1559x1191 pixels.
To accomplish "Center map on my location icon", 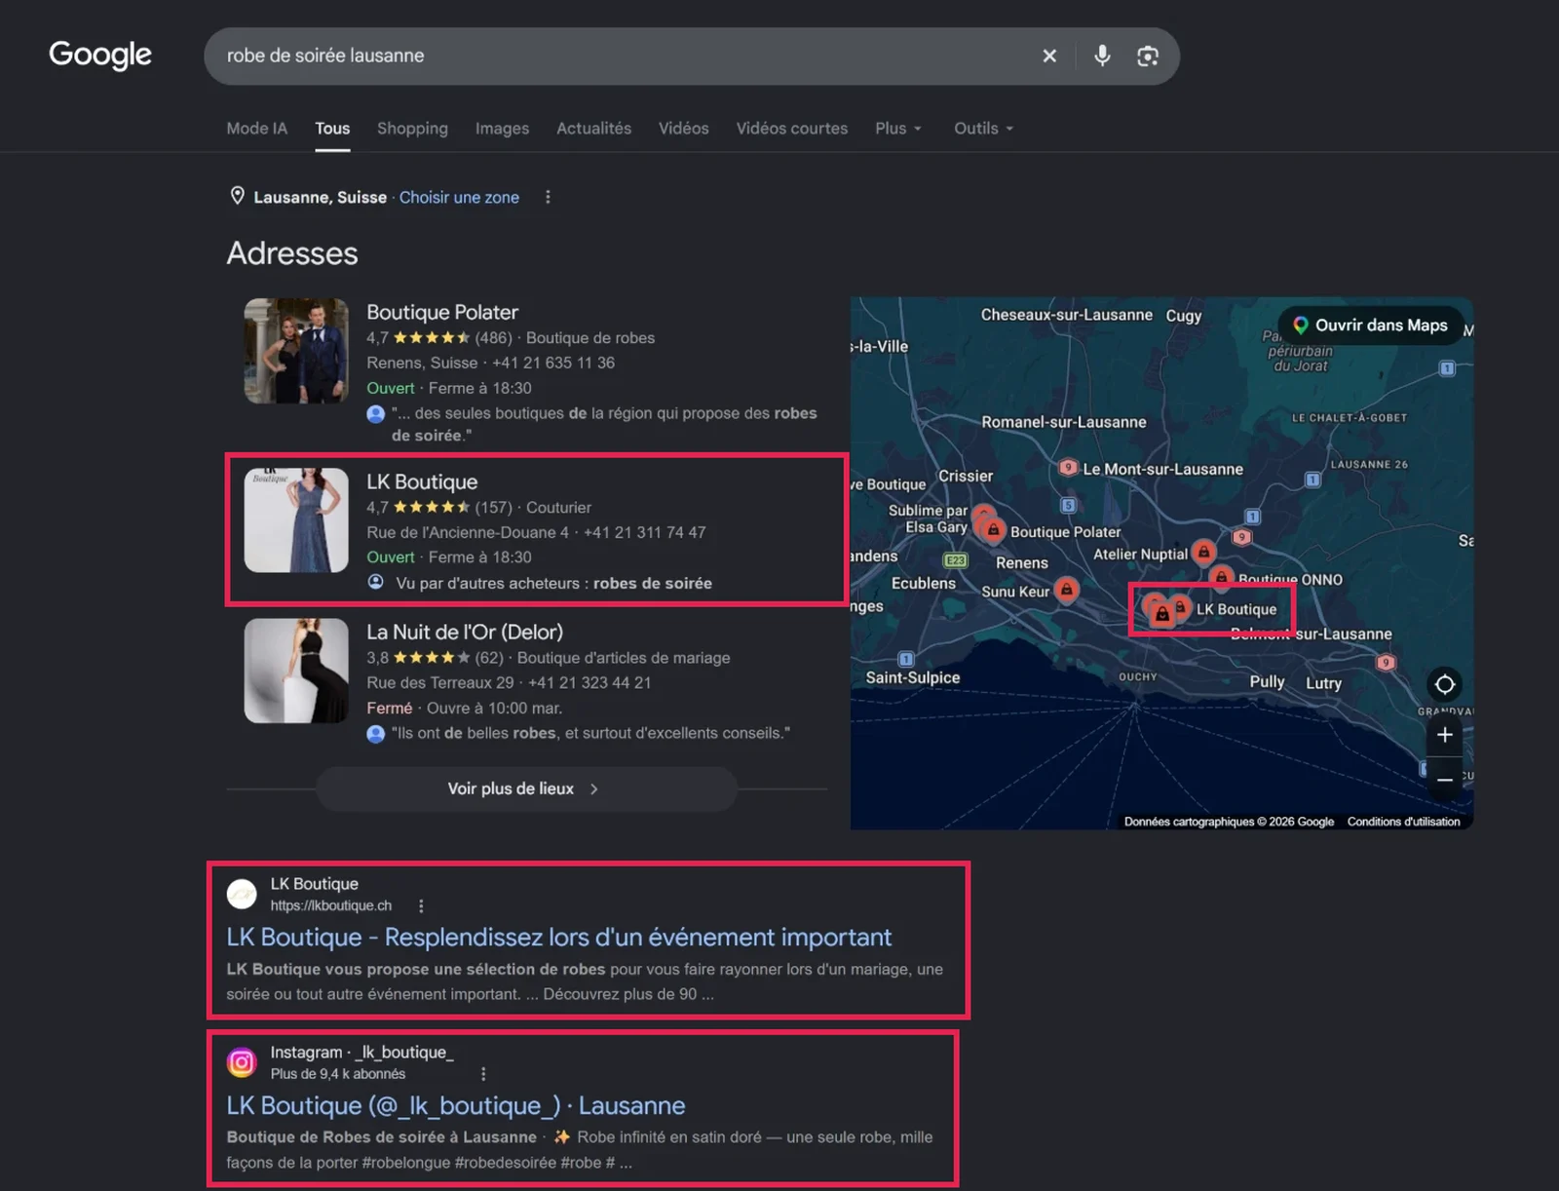I will (1445, 684).
